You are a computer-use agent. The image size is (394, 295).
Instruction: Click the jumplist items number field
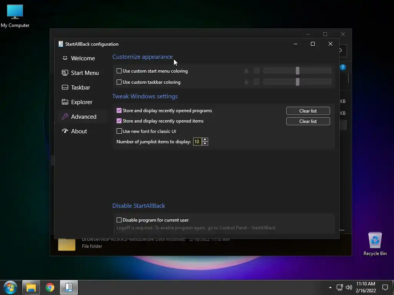(197, 142)
